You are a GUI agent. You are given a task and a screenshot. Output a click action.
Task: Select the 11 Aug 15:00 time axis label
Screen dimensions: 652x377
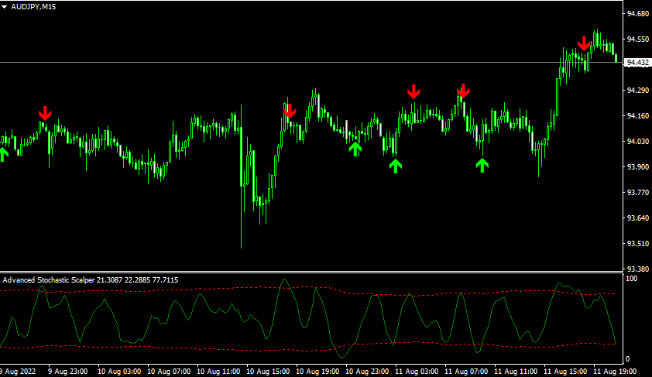pyautogui.click(x=568, y=372)
